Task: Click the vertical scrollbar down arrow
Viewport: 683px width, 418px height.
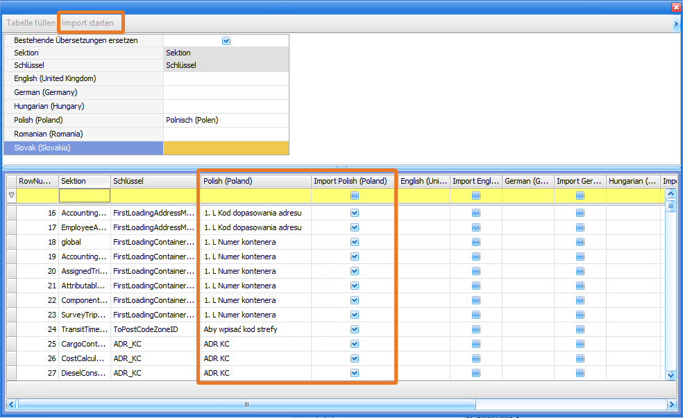Action: [x=671, y=375]
